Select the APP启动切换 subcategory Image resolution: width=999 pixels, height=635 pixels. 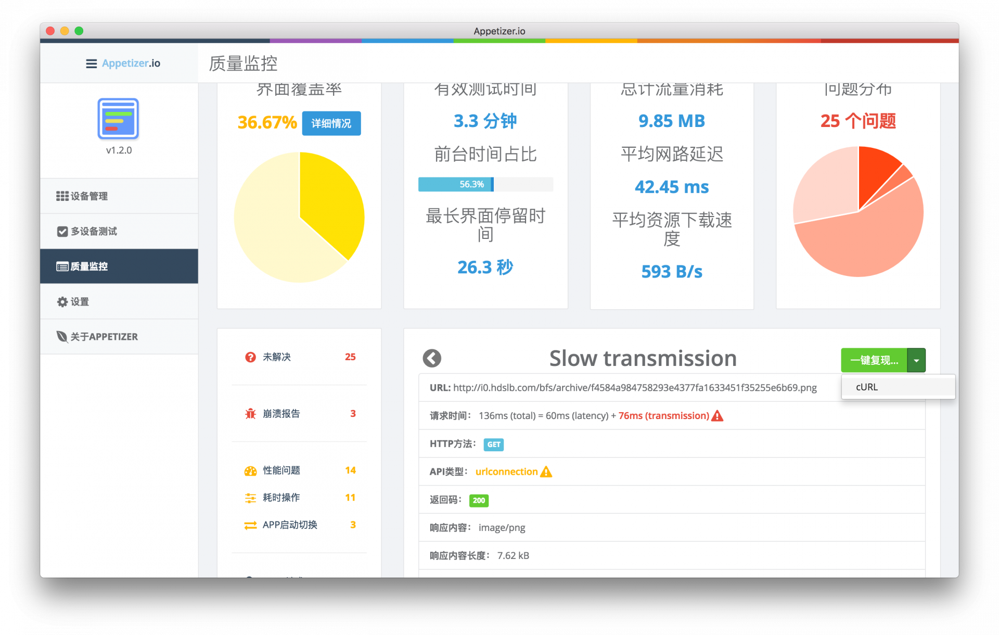(299, 525)
